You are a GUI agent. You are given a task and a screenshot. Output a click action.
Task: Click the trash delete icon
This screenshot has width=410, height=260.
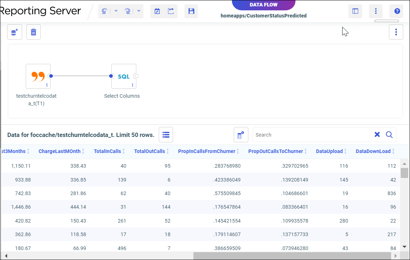(34, 32)
